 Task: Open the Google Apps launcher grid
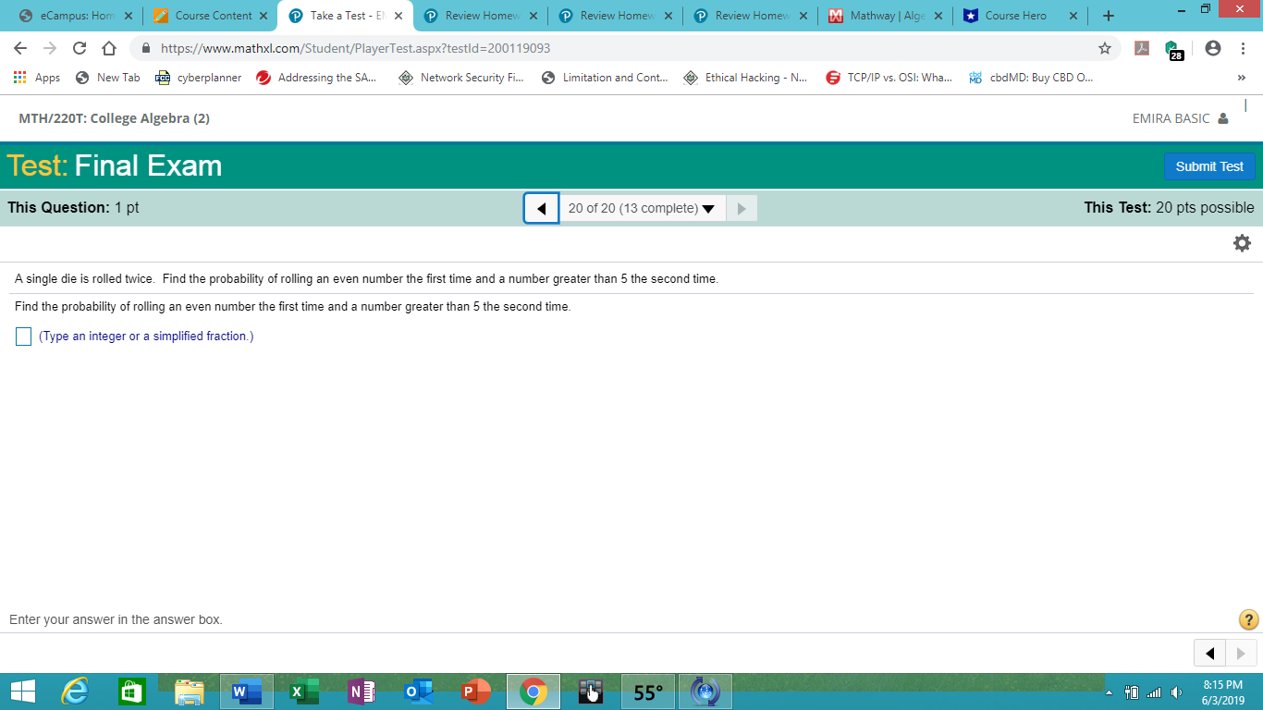pos(19,78)
